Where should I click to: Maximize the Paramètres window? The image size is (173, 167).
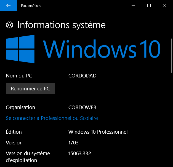[149, 6]
